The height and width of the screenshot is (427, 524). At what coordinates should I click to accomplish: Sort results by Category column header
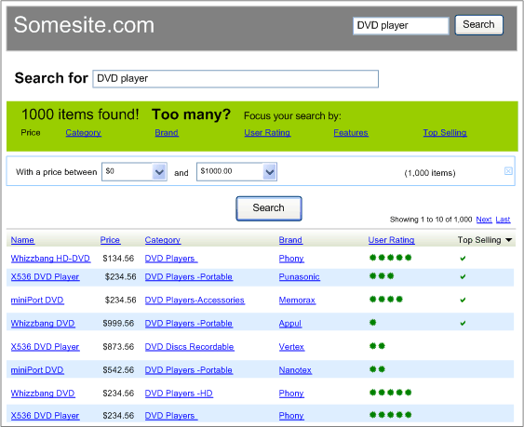(163, 240)
